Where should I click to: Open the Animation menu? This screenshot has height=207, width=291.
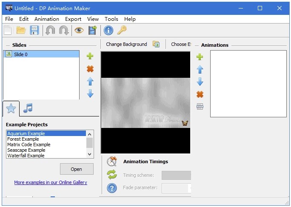[x=47, y=19]
